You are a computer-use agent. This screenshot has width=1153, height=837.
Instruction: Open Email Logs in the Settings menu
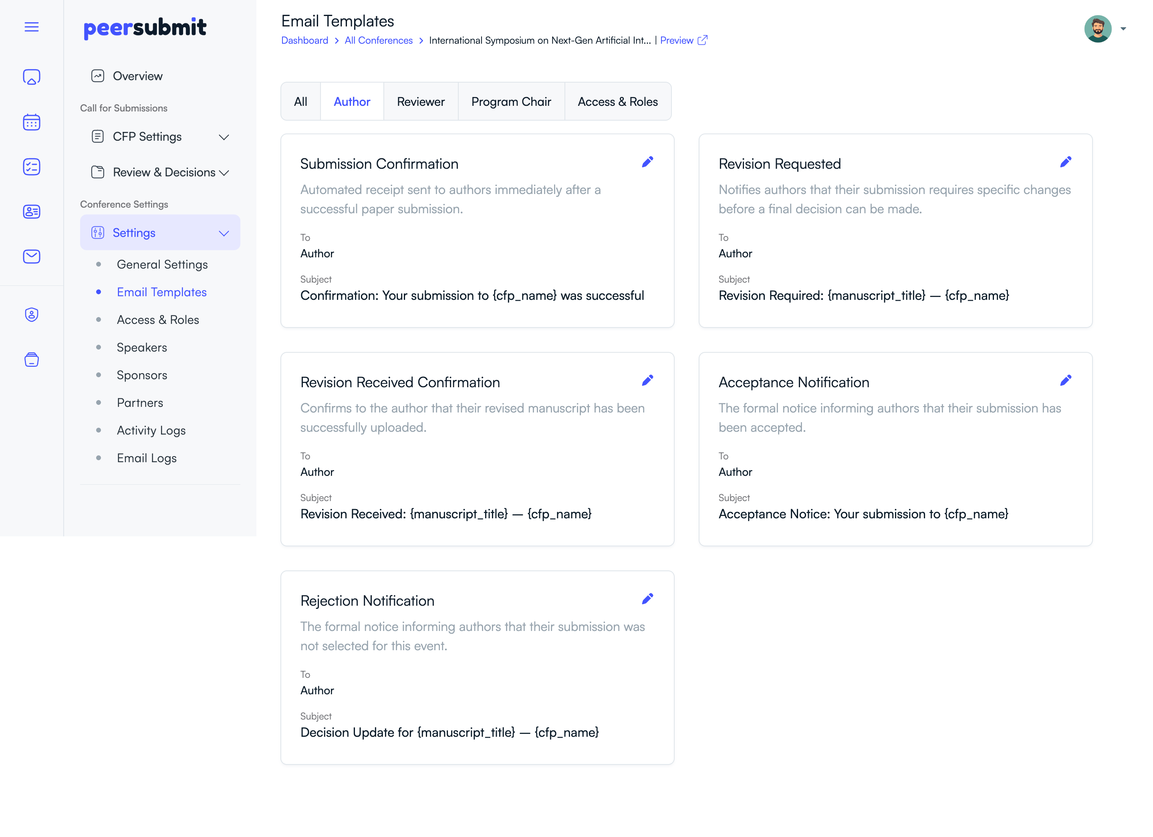pos(146,458)
